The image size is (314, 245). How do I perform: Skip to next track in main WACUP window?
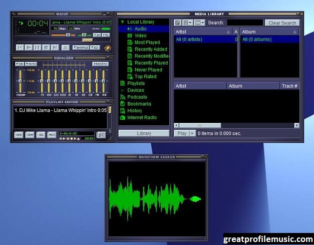click(x=55, y=48)
